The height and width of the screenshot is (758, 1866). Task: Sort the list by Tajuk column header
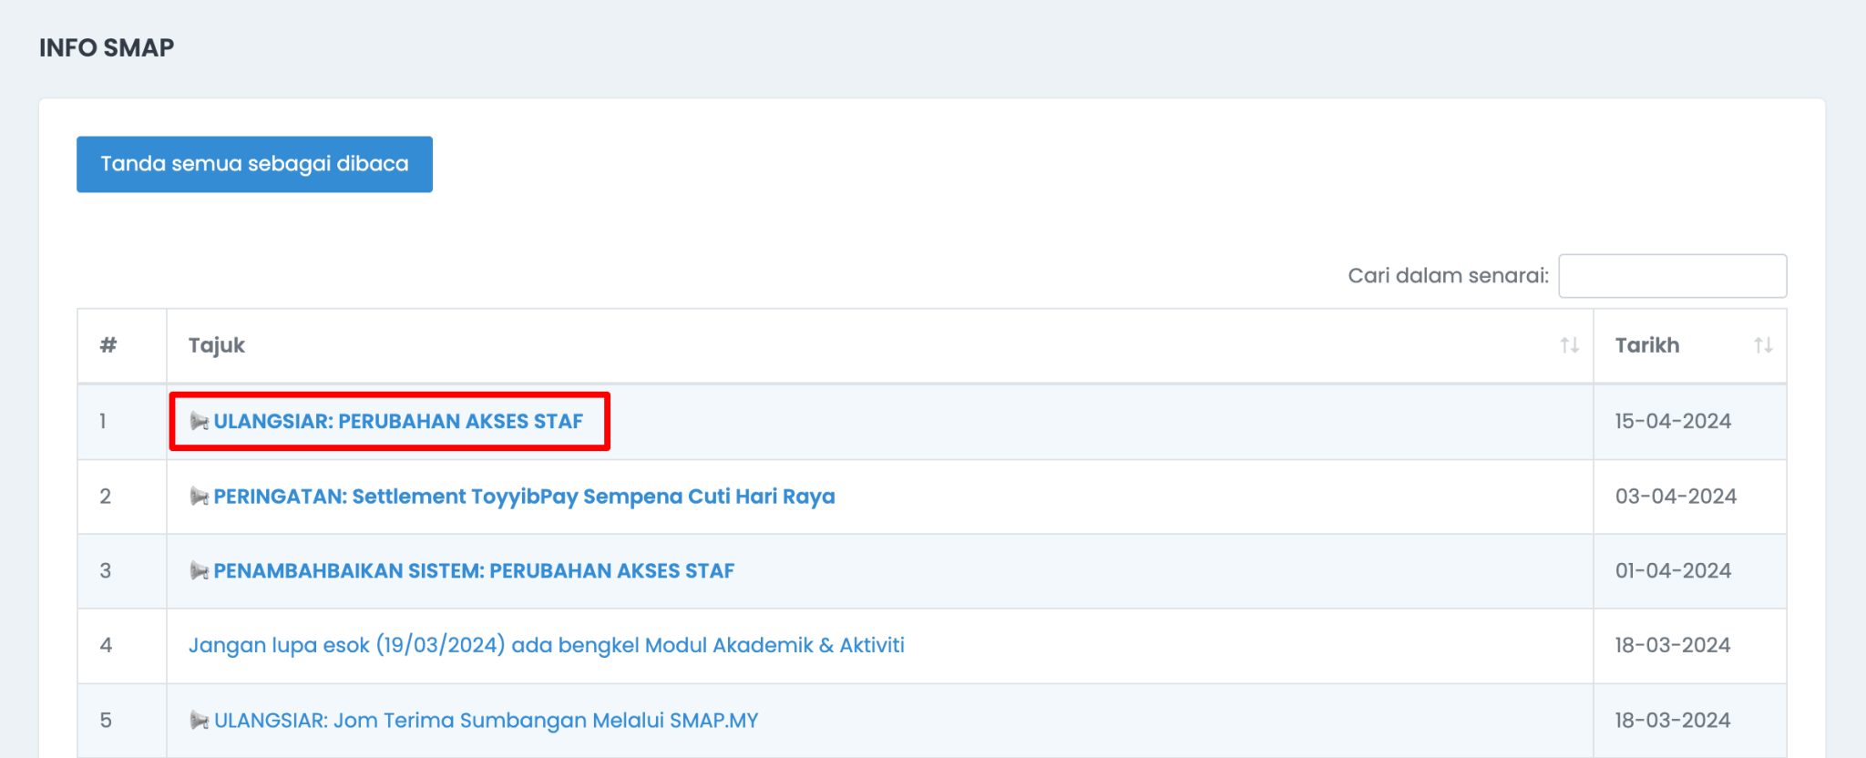[217, 345]
